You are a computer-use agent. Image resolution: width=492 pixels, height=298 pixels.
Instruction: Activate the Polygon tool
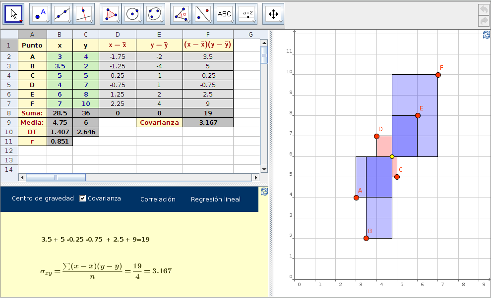111,14
